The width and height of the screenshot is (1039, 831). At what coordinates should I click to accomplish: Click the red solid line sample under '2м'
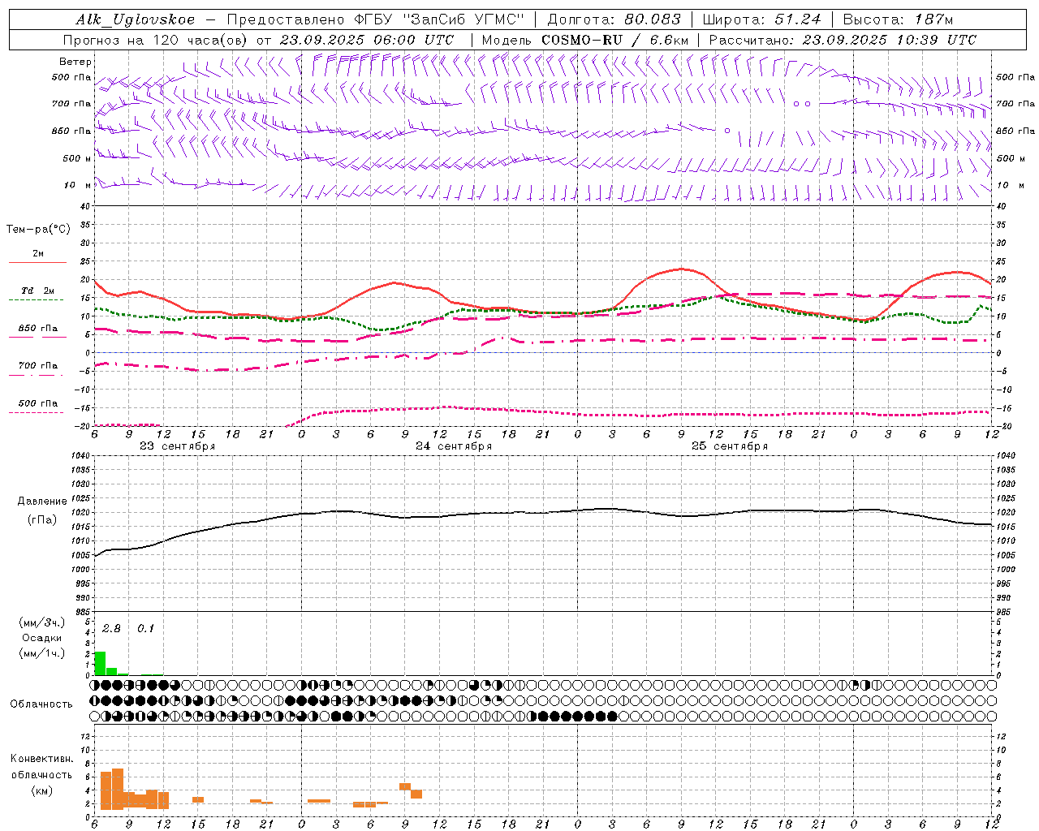[x=37, y=263]
